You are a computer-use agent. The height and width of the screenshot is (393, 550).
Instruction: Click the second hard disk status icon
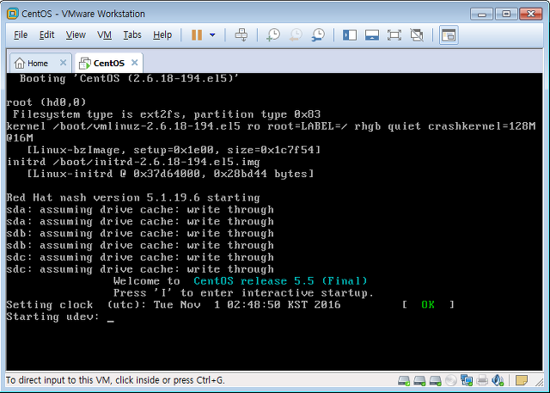[419, 380]
